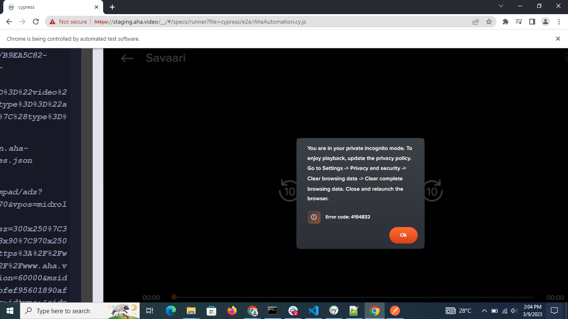
Task: Open the Cypress app taskbar icon
Action: point(333,311)
